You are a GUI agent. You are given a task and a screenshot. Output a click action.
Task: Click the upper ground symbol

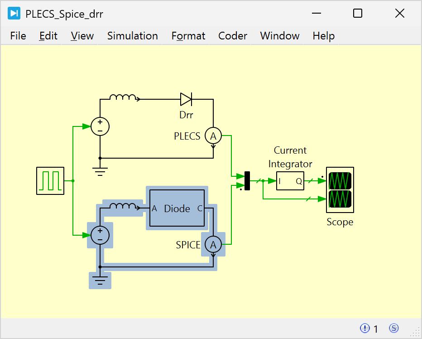(100, 171)
